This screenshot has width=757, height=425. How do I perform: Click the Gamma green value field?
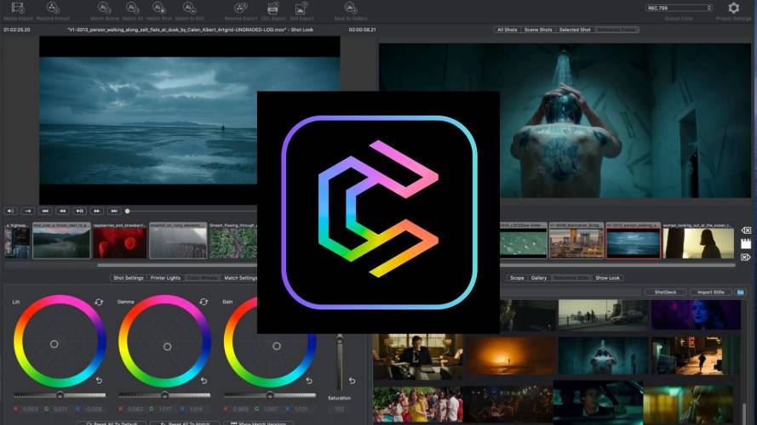coord(164,409)
